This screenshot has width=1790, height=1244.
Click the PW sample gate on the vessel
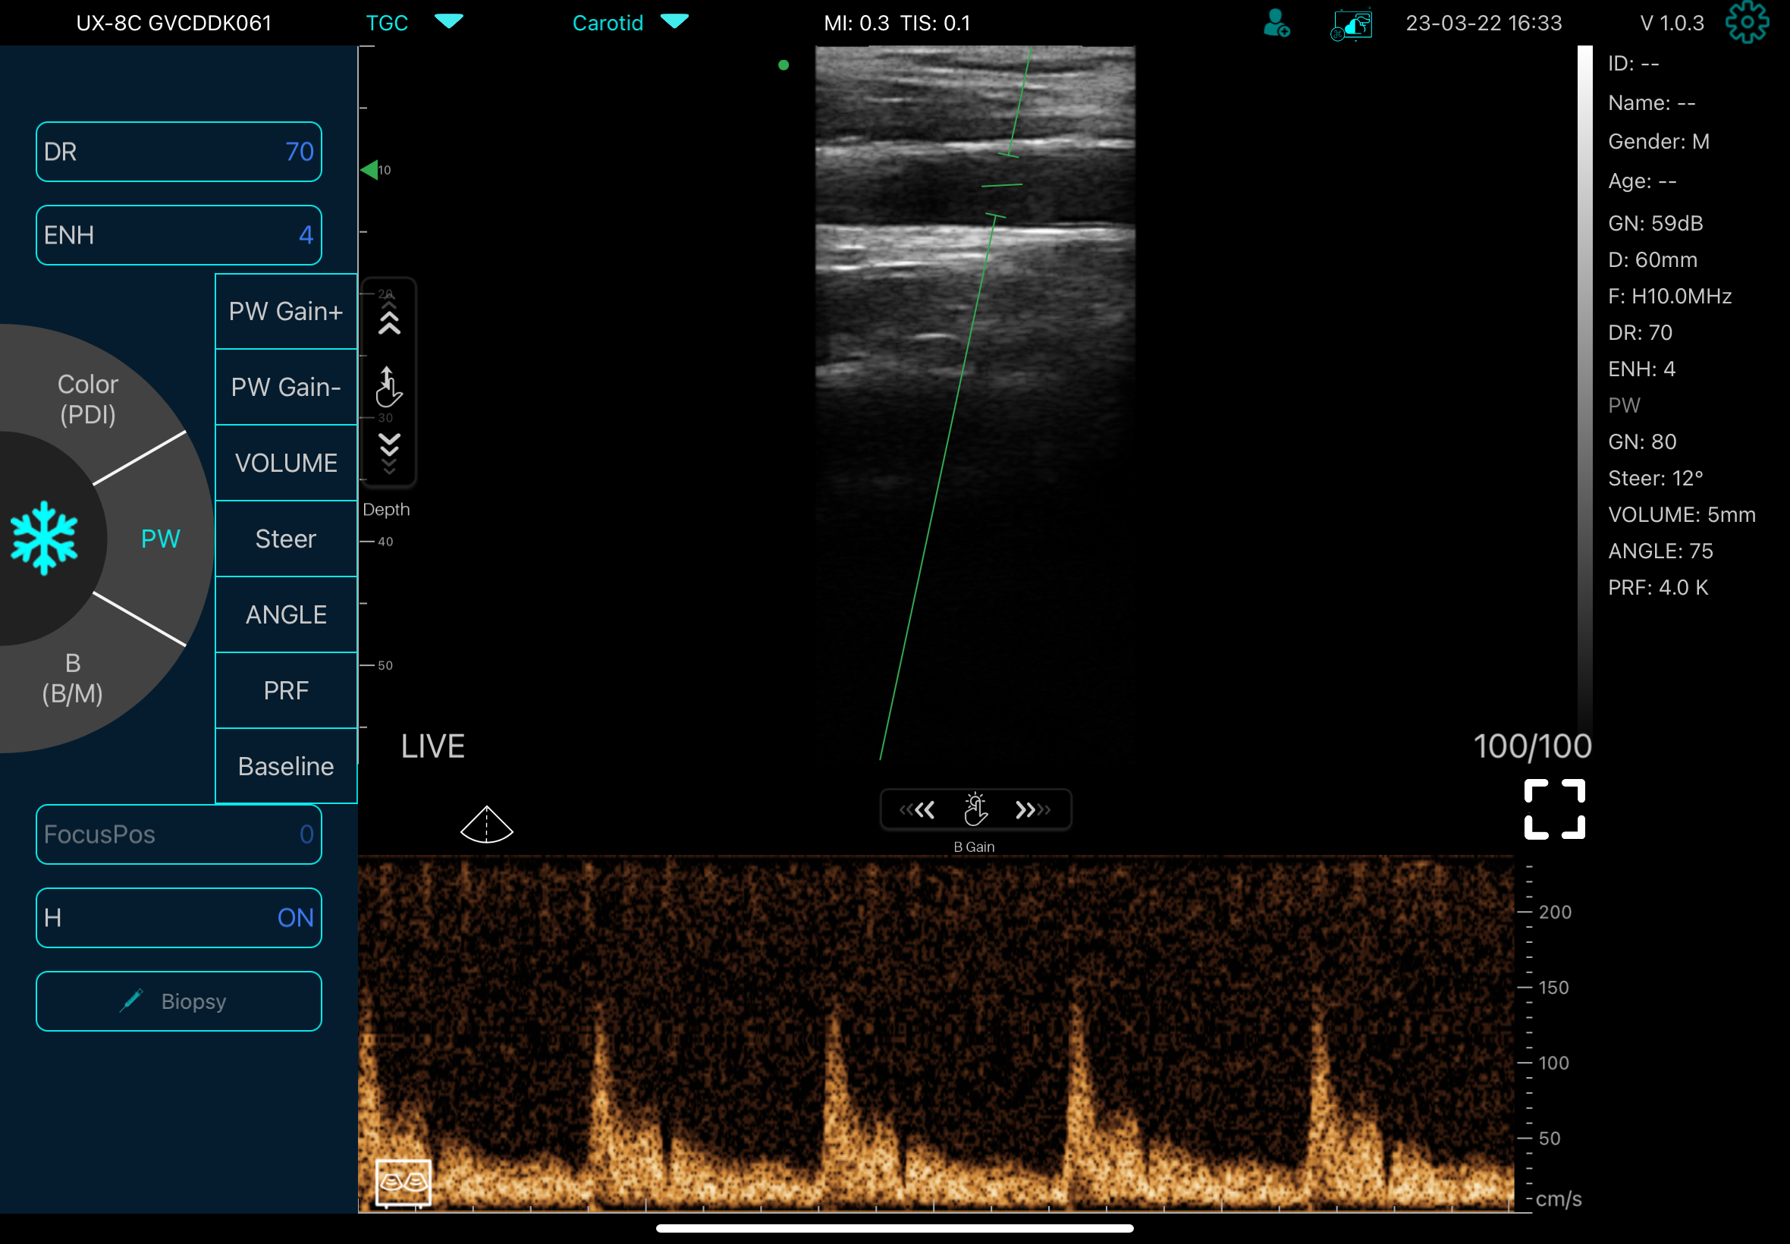(1002, 185)
